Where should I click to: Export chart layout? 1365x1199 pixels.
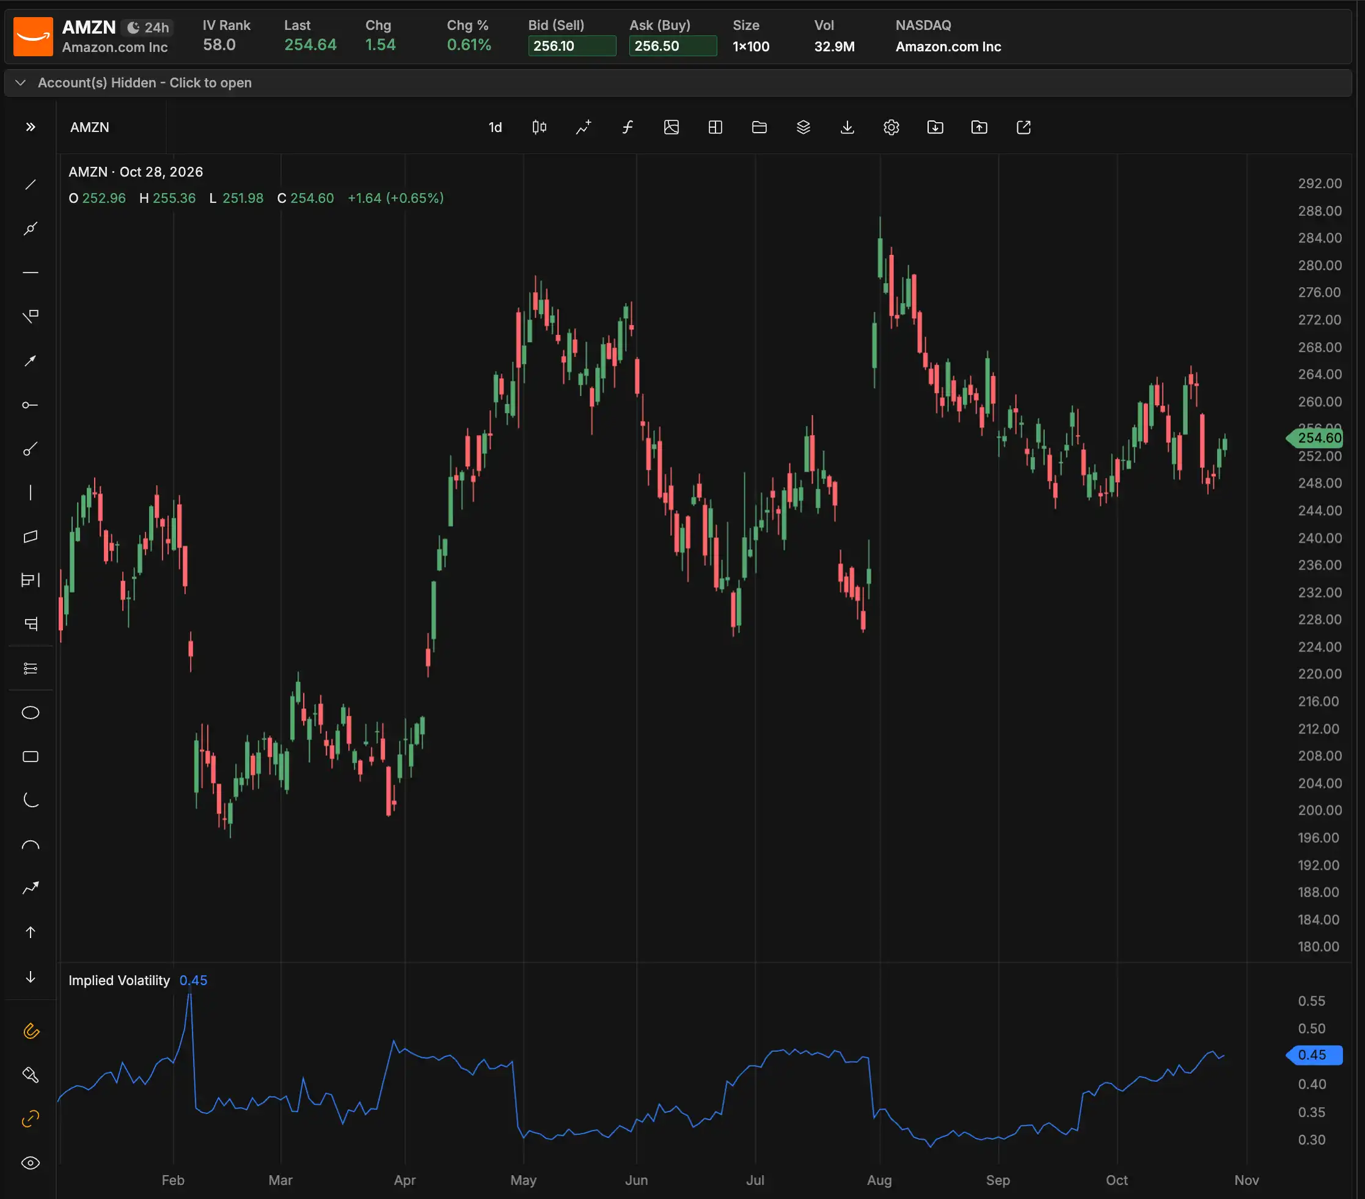(x=979, y=127)
